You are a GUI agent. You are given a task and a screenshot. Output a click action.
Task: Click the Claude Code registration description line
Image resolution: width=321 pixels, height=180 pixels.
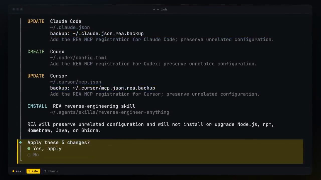tap(162, 39)
